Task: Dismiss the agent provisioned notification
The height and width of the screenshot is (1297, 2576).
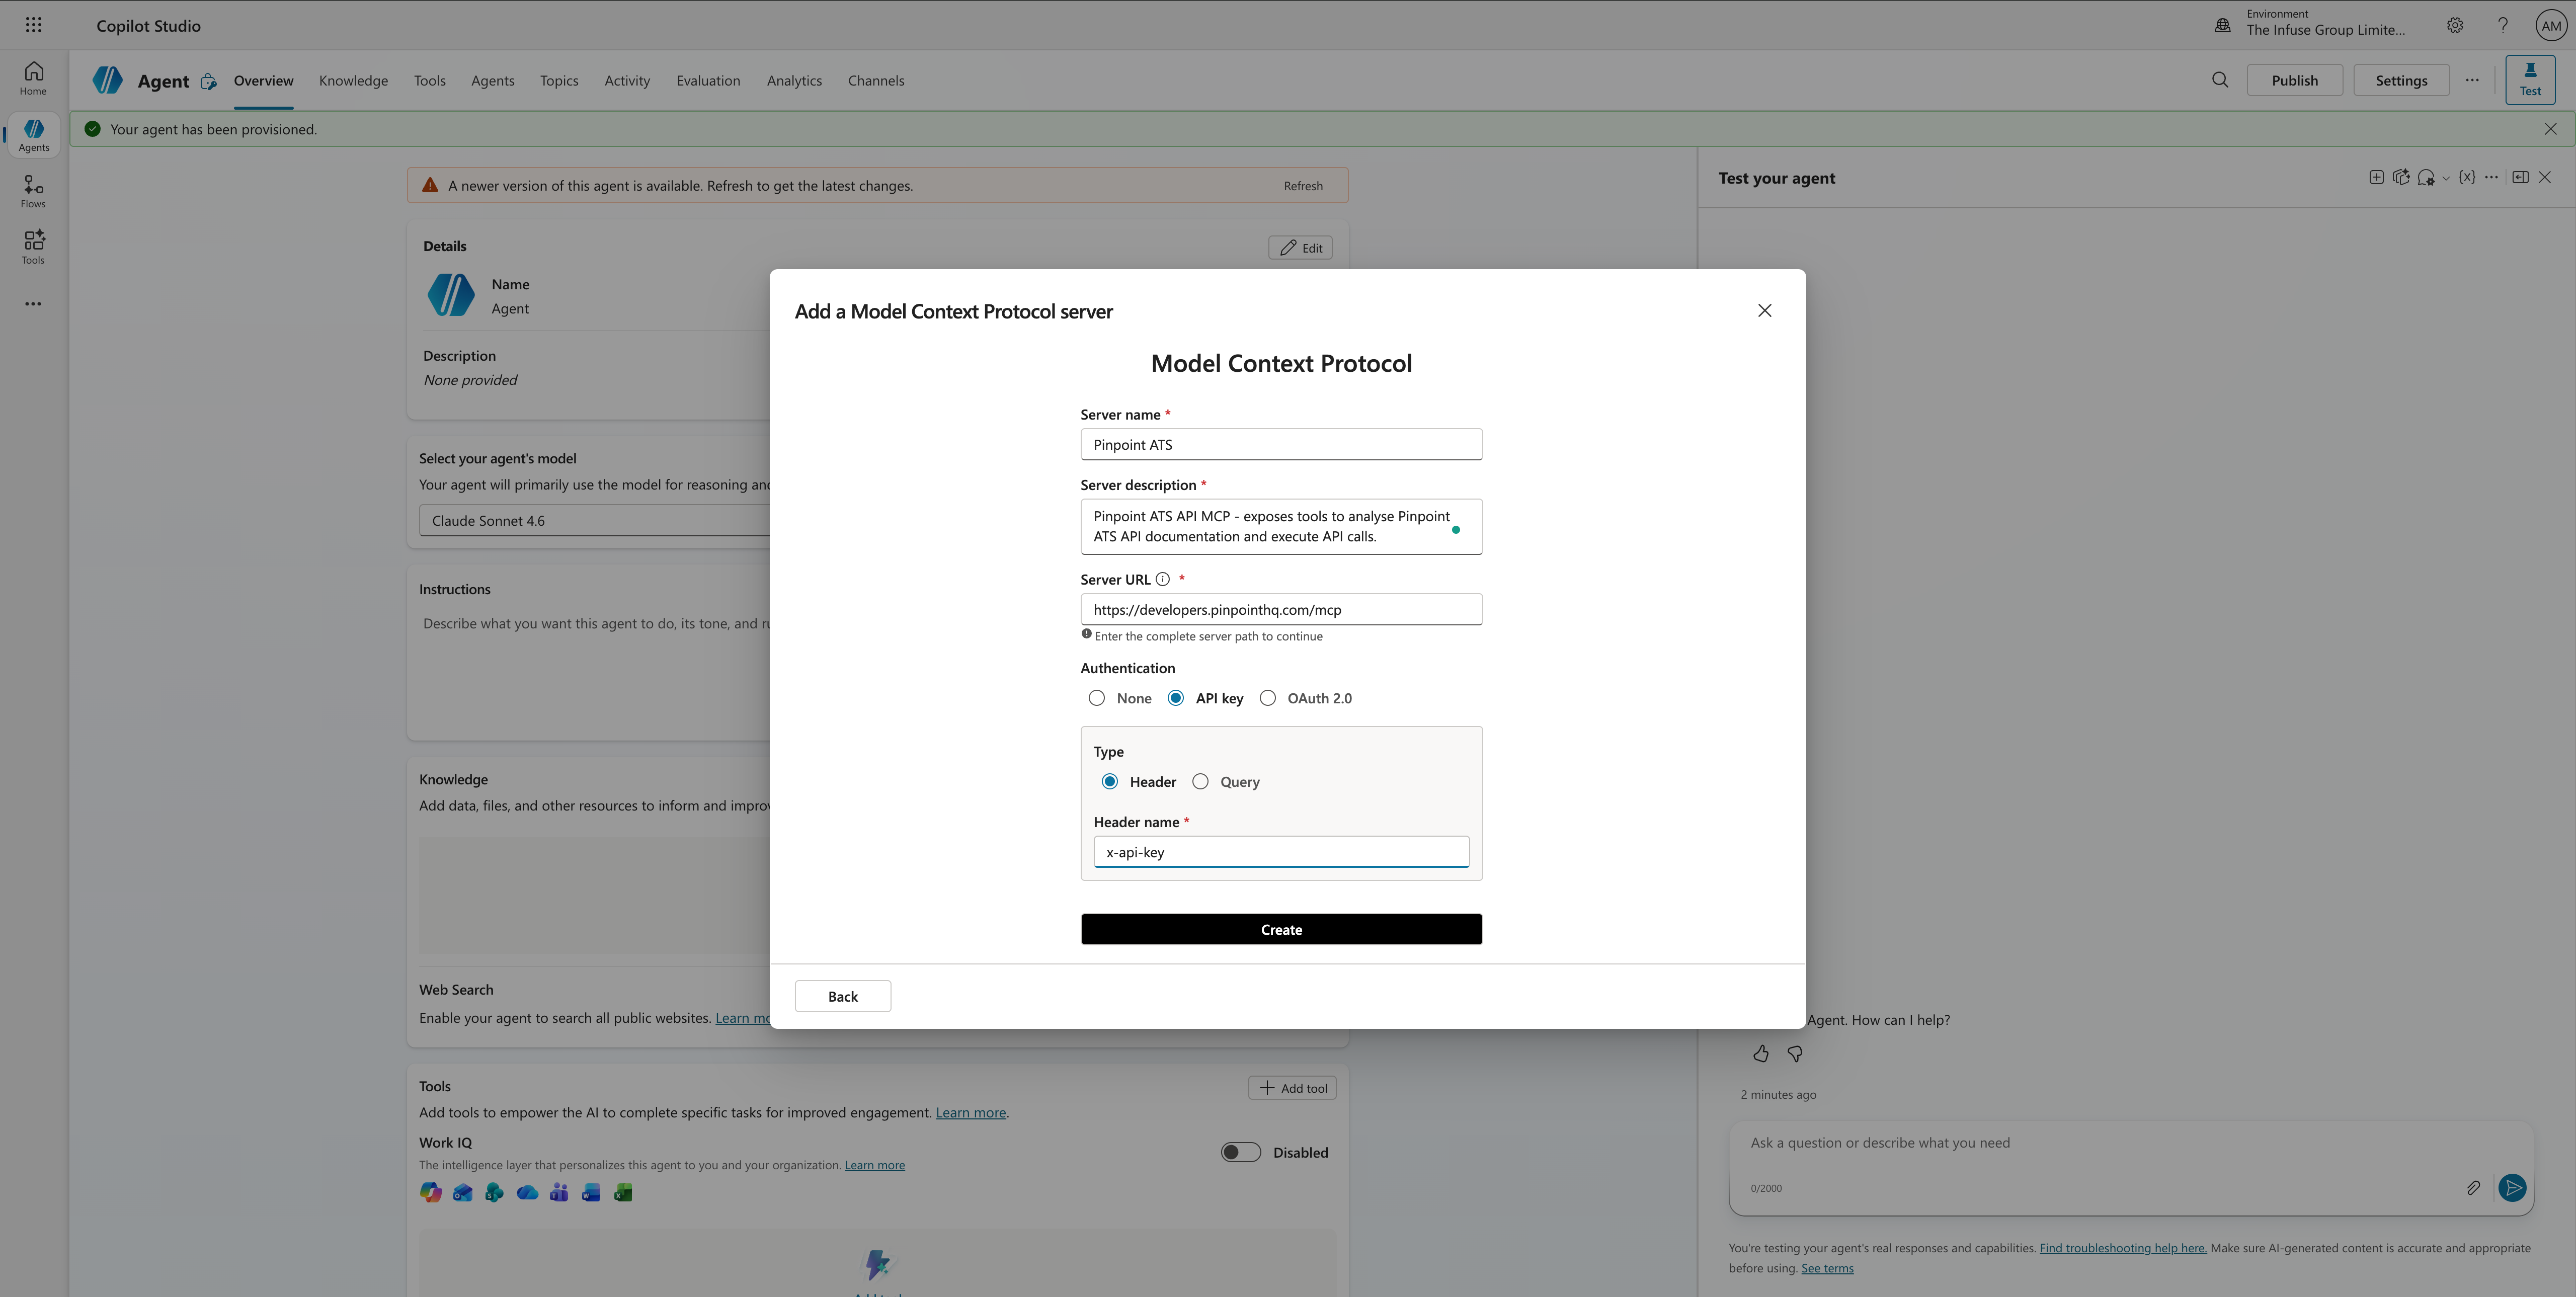Action: (2550, 129)
